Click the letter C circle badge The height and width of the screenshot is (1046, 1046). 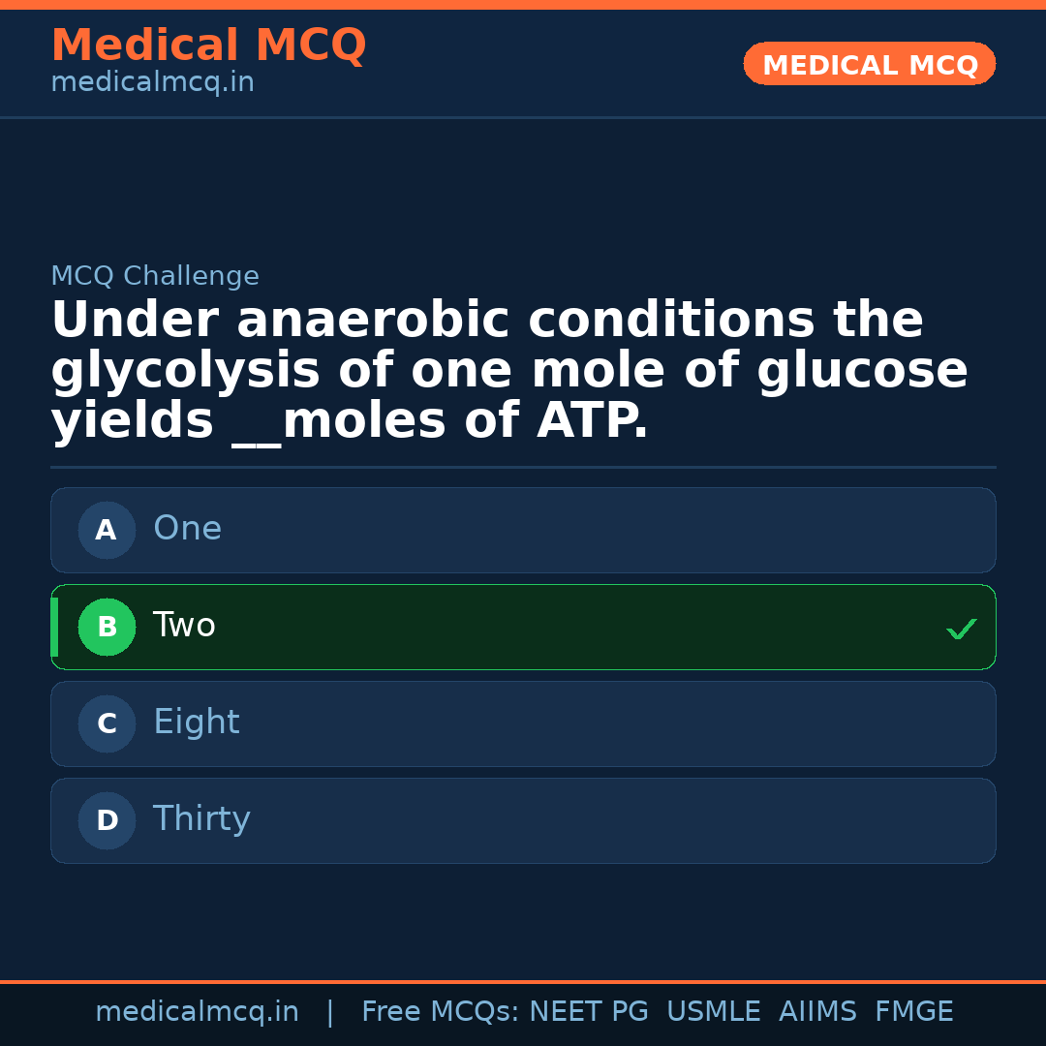tap(107, 723)
